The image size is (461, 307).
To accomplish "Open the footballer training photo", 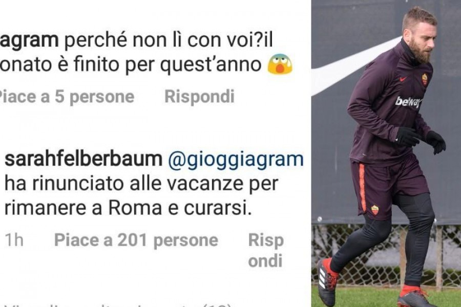I will 386,153.
